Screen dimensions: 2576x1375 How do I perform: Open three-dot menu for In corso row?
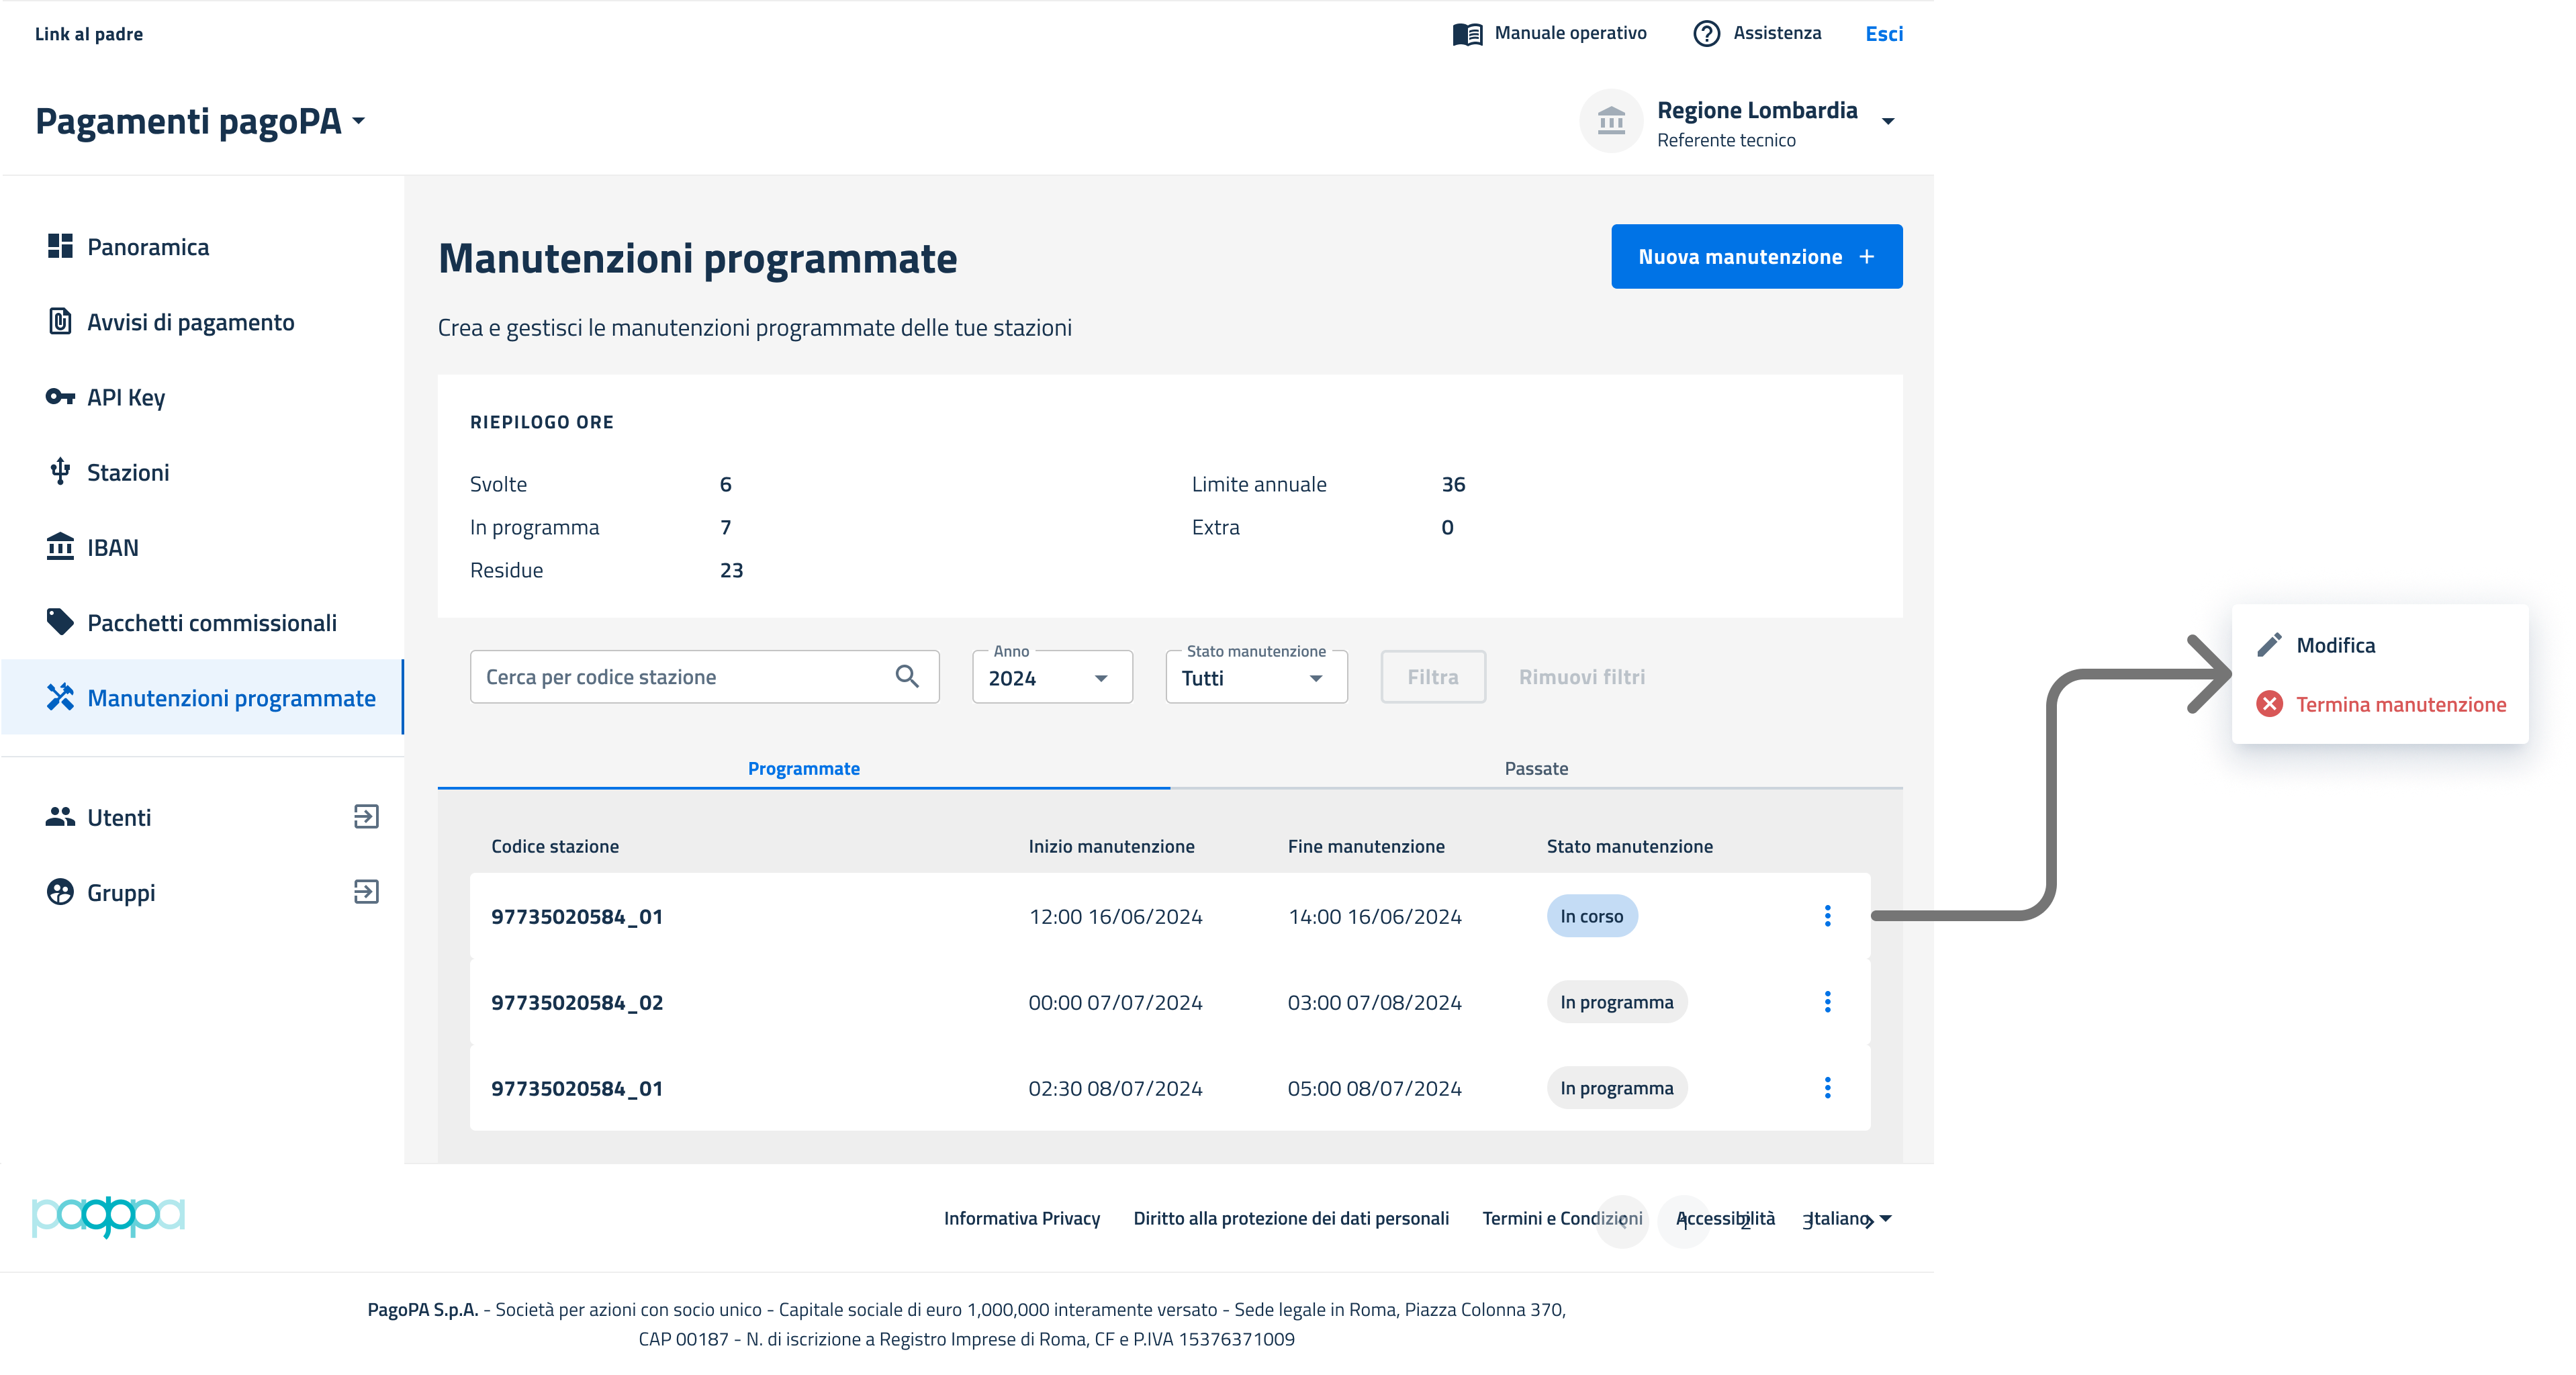(1827, 916)
